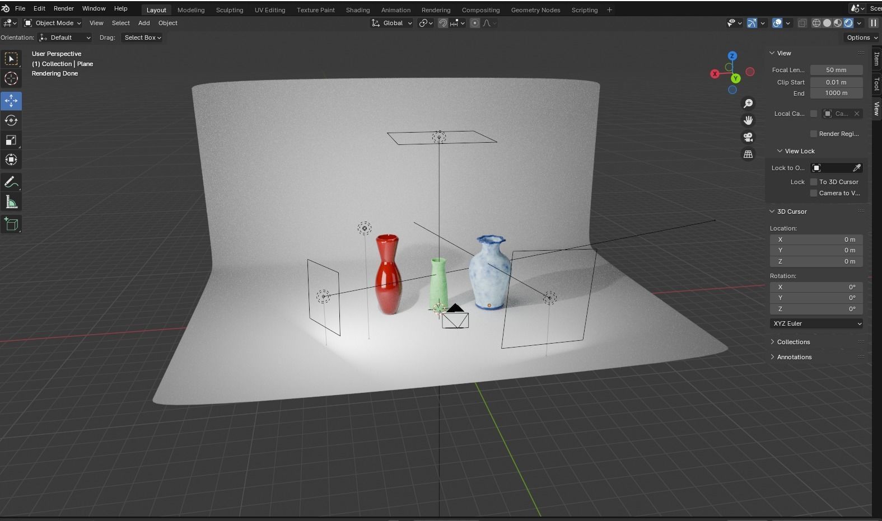Open the Object Mode dropdown

click(53, 23)
